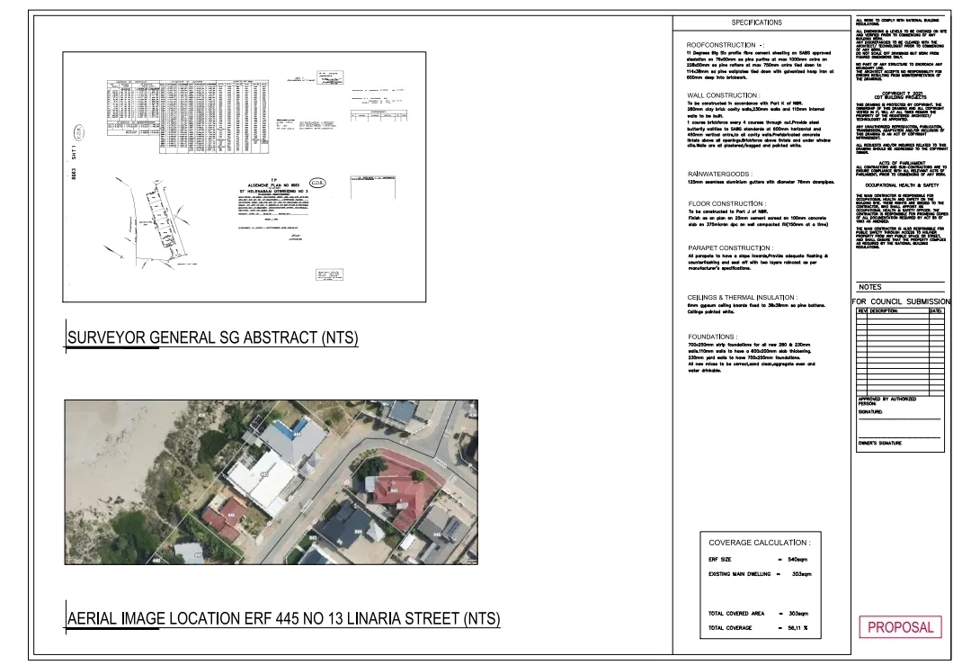971x665 pixels.
Task: Click the revision table DESCRIPTION column header
Action: tap(884, 310)
